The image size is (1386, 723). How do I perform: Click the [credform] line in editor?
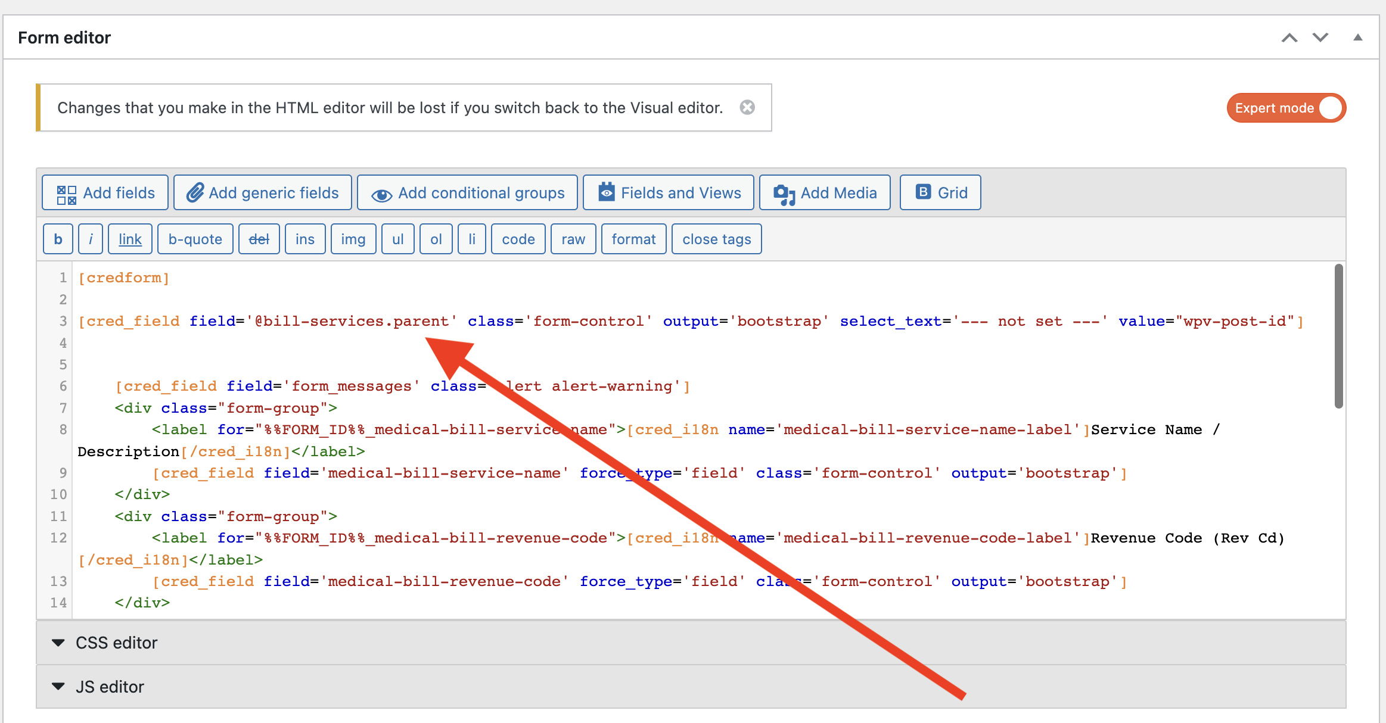(x=124, y=278)
